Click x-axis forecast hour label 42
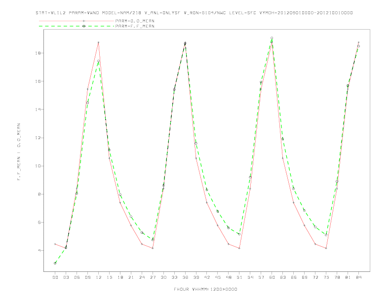 click(x=207, y=277)
